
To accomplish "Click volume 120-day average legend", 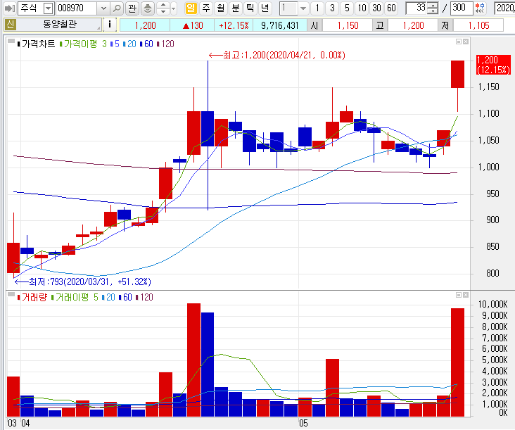I will (x=144, y=297).
